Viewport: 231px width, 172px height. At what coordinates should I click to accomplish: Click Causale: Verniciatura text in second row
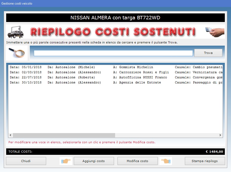coord(199,72)
